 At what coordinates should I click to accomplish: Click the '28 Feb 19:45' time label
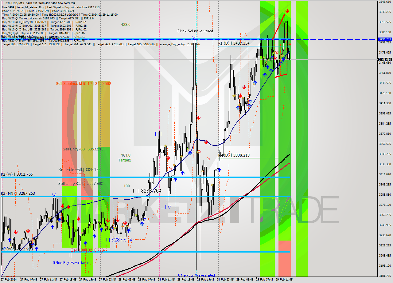click(x=205, y=280)
